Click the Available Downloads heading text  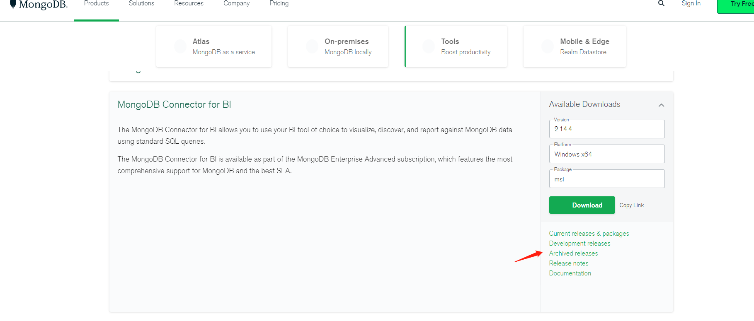584,104
